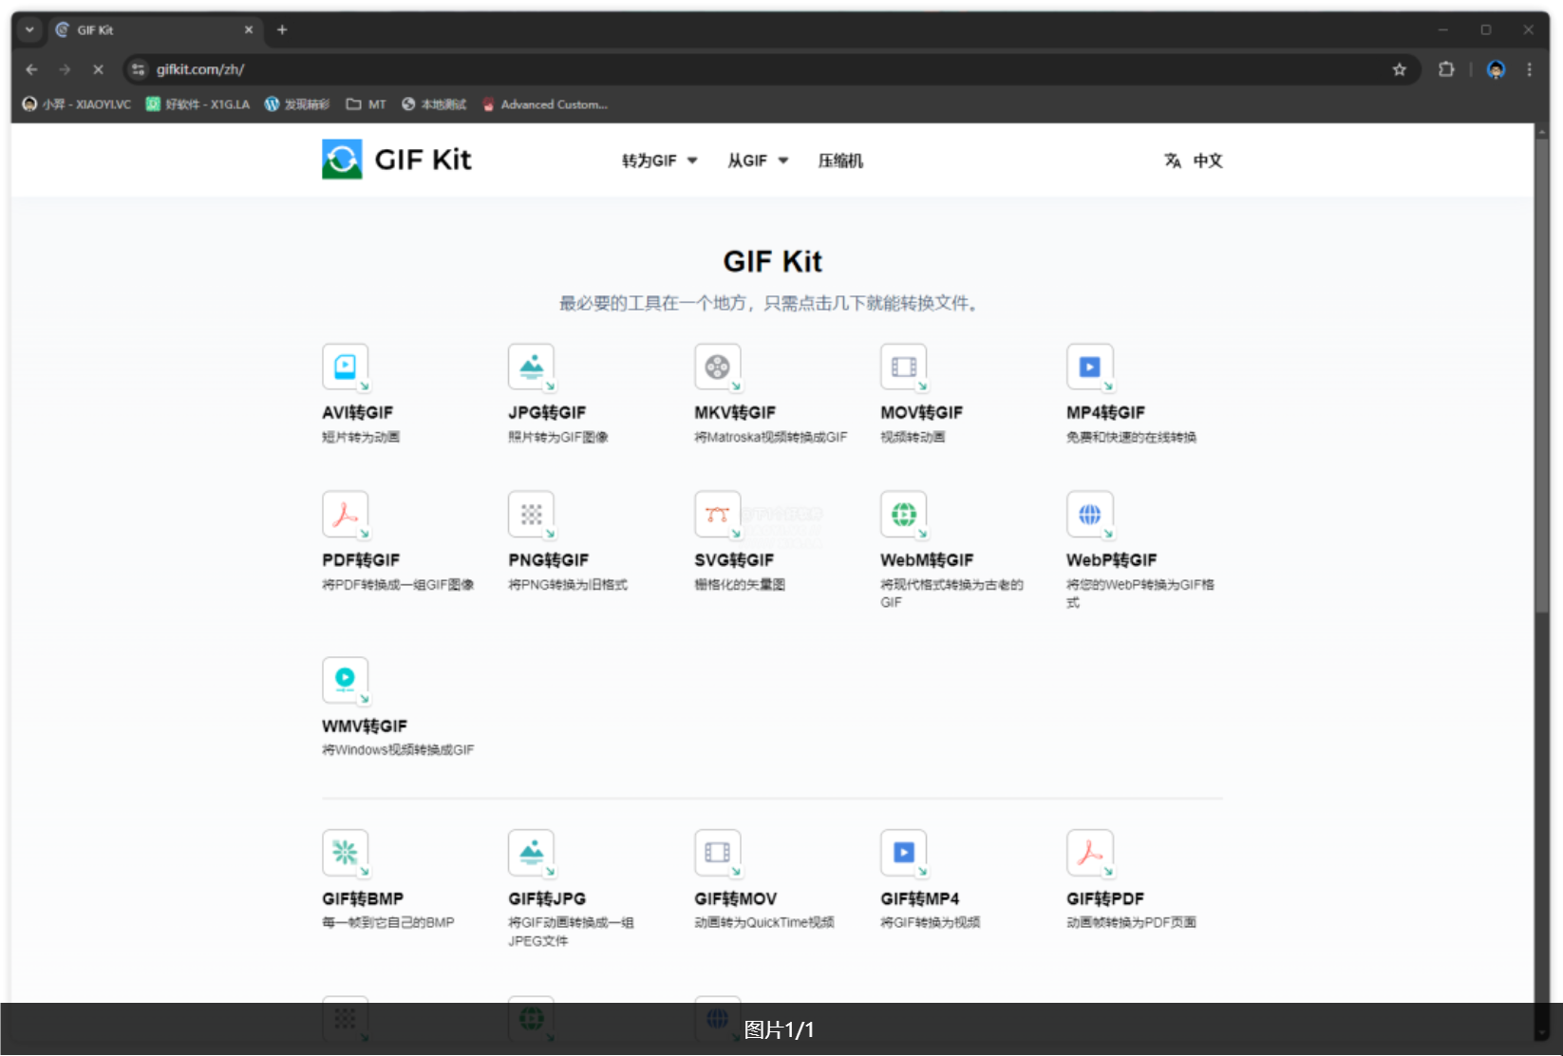Open the 中文 language selector
Viewport: 1563px width, 1056px height.
tap(1208, 160)
